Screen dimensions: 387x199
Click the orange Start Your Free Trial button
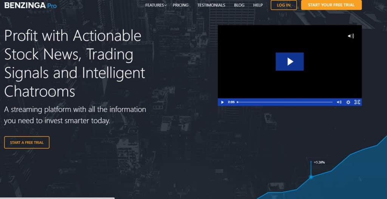[331, 5]
